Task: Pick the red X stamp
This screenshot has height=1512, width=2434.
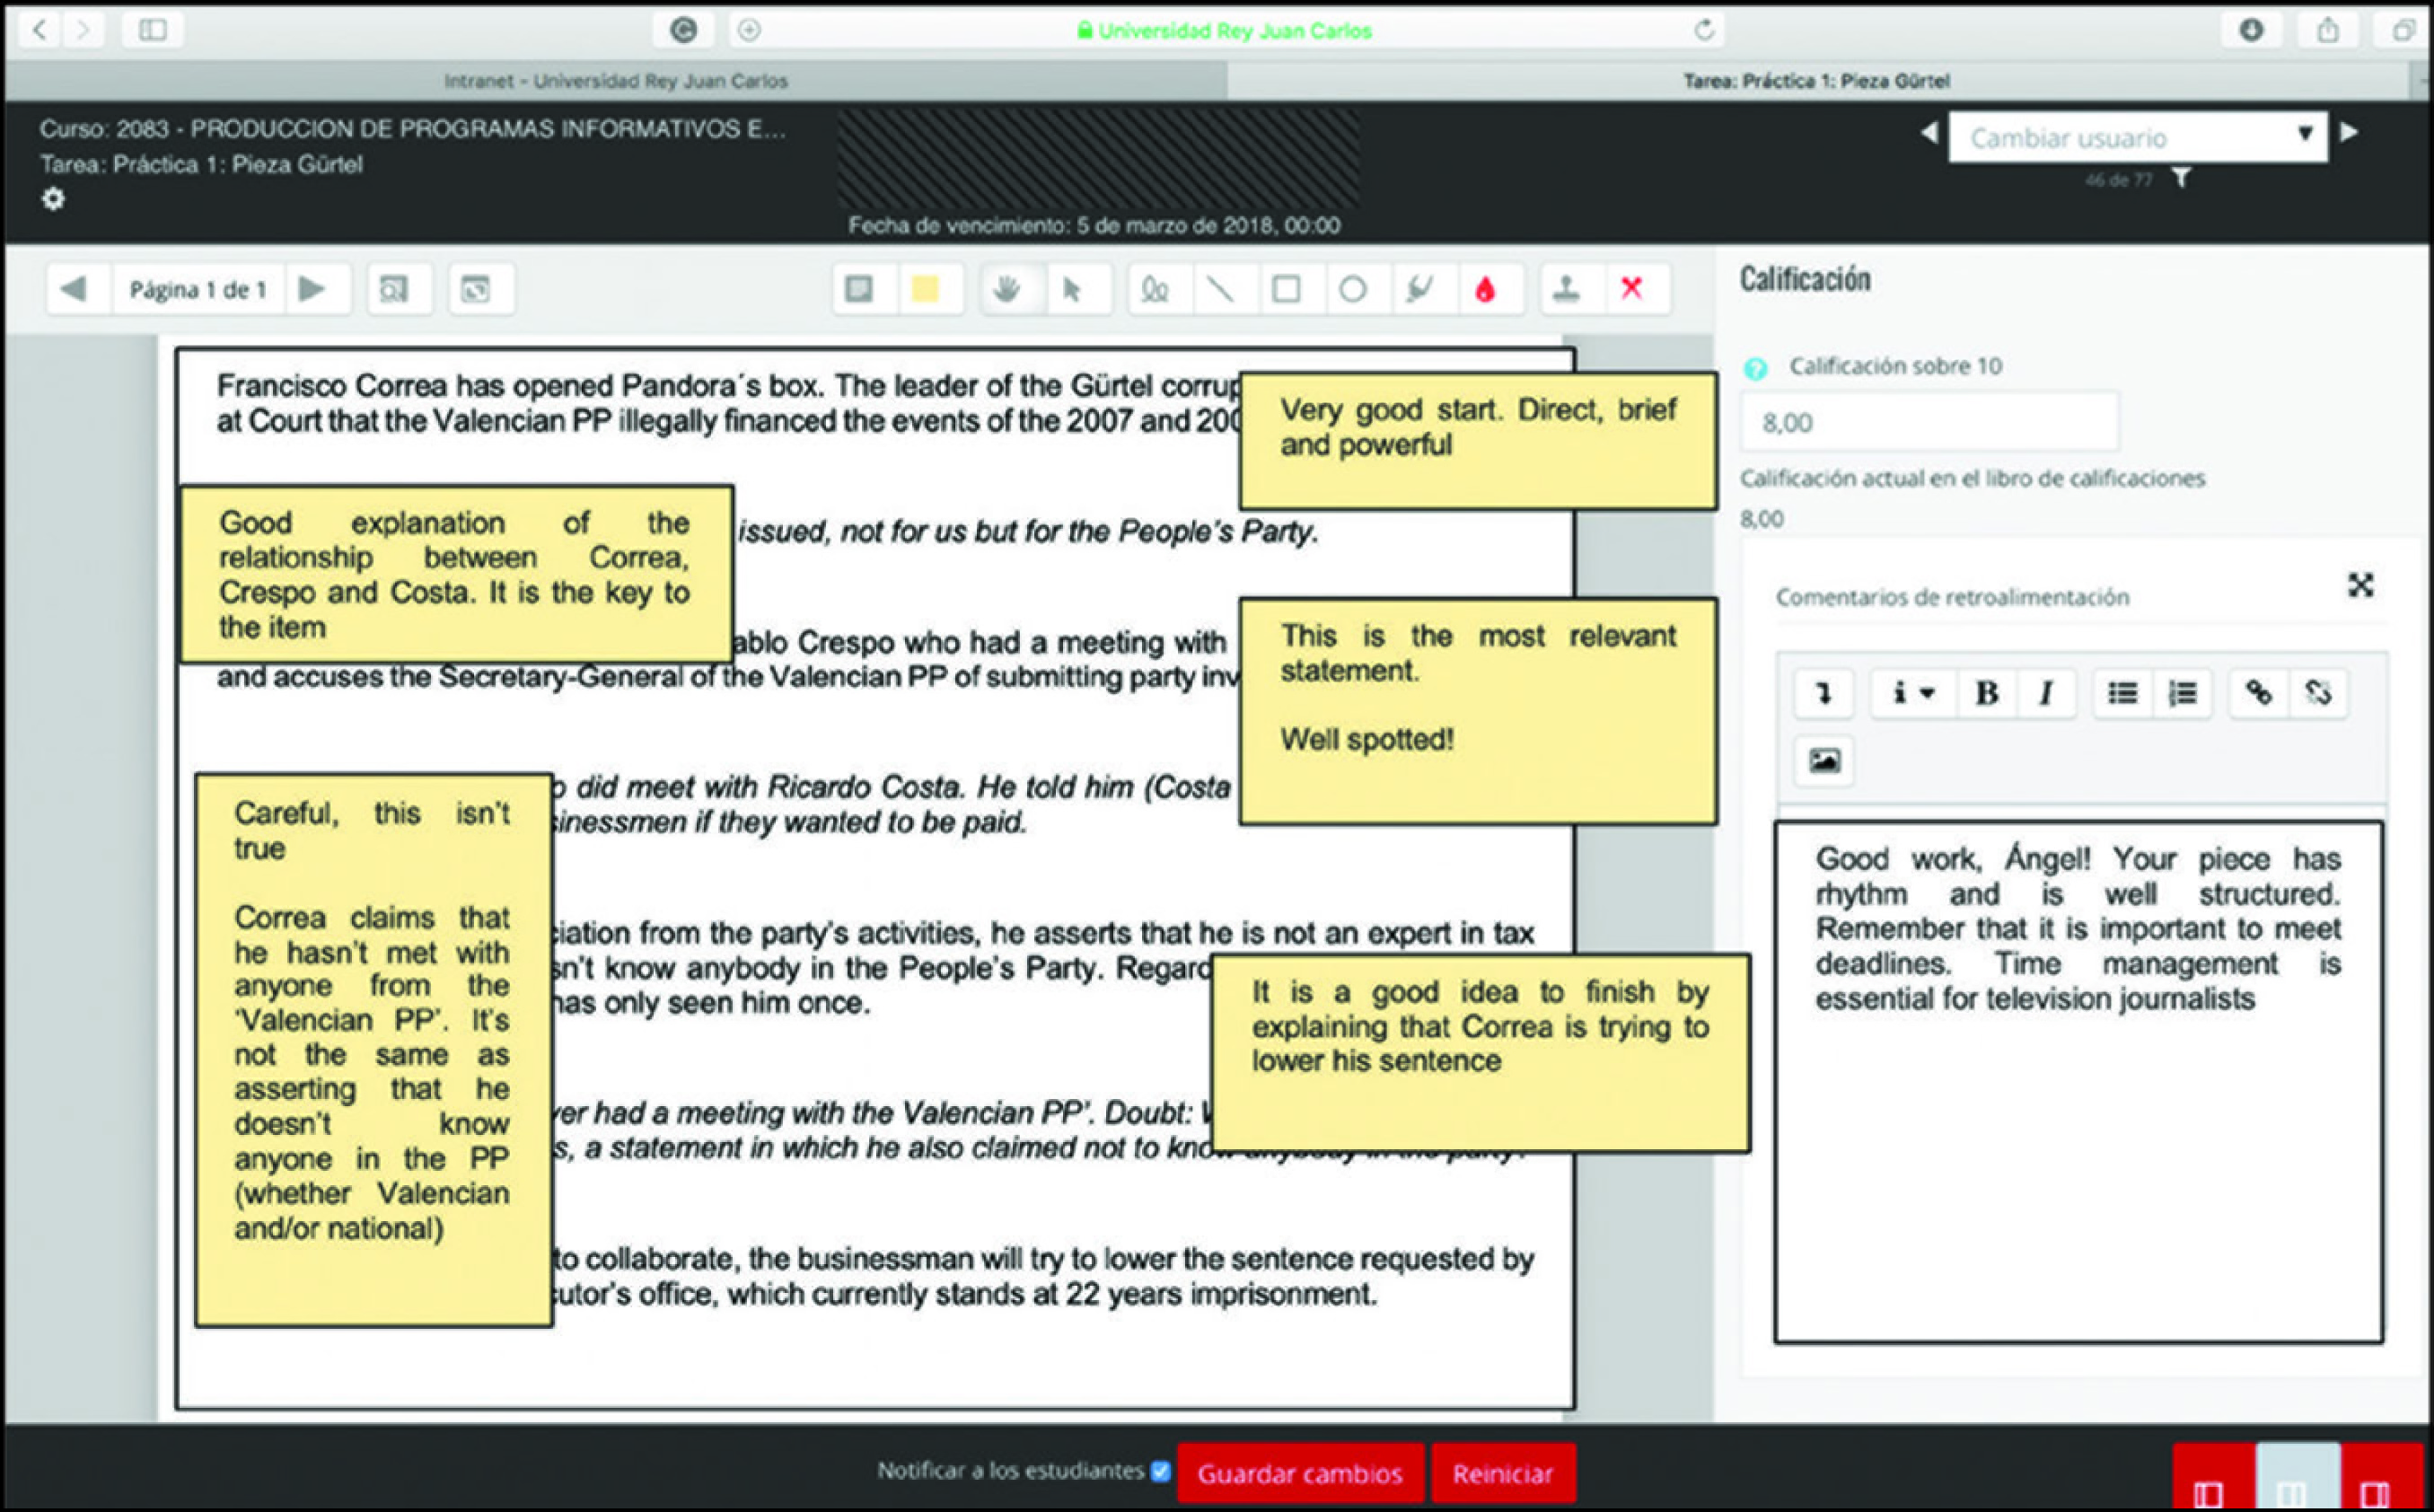Action: click(1632, 290)
